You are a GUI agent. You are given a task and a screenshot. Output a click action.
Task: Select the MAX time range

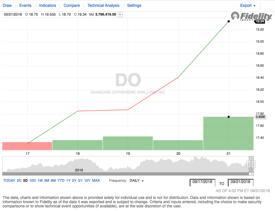96,180
